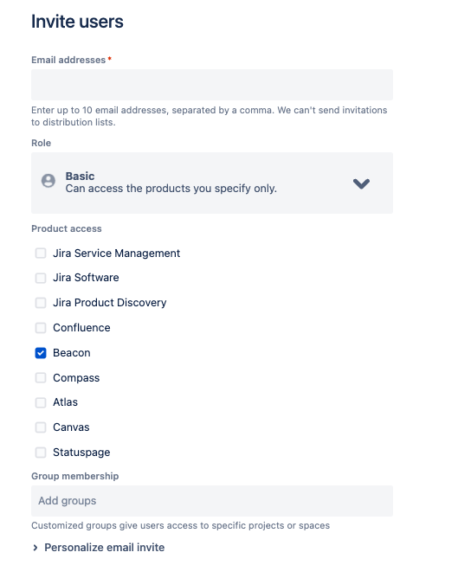Check the Atlas checkbox
The width and height of the screenshot is (458, 578).
[41, 402]
